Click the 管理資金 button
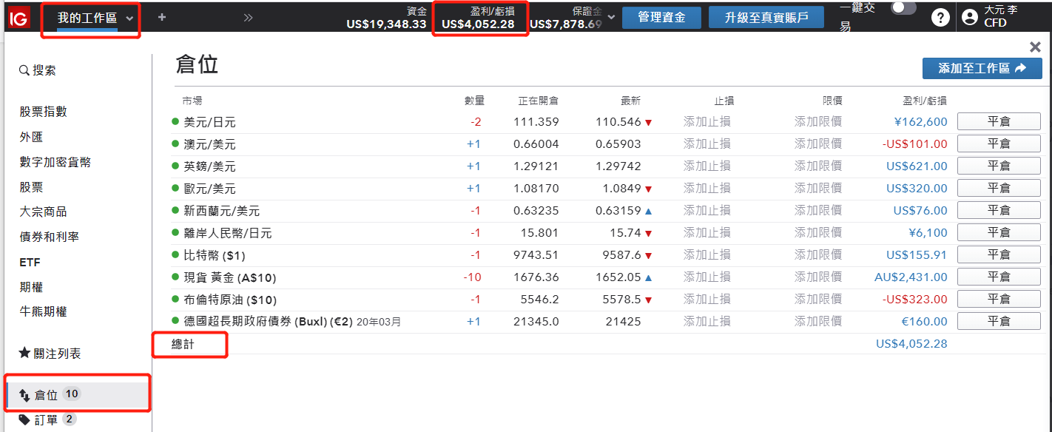Image resolution: width=1052 pixels, height=432 pixels. click(661, 17)
